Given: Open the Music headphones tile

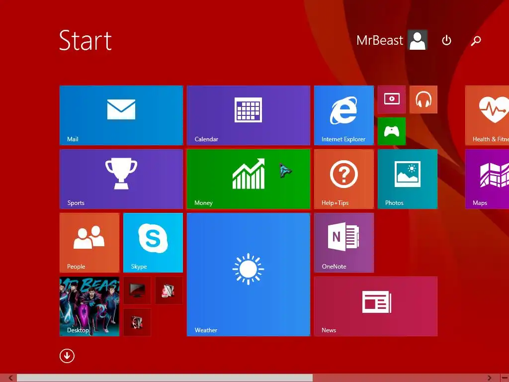Looking at the screenshot, I should 424,99.
